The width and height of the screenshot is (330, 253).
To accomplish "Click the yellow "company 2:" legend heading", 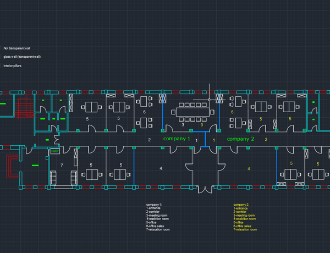I will tap(241, 205).
